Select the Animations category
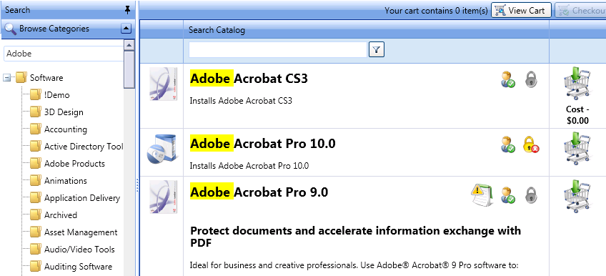The width and height of the screenshot is (606, 276). (x=66, y=181)
